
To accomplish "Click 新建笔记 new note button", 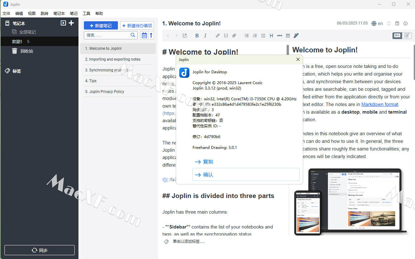I will click(x=101, y=26).
